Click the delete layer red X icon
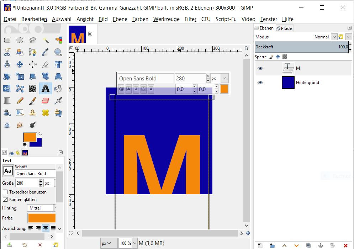This screenshot has width=354, height=249. [345, 245]
